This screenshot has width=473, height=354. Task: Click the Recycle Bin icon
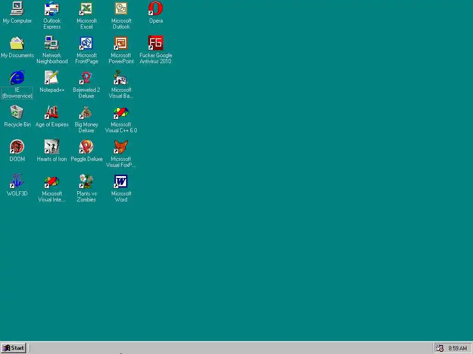(17, 112)
